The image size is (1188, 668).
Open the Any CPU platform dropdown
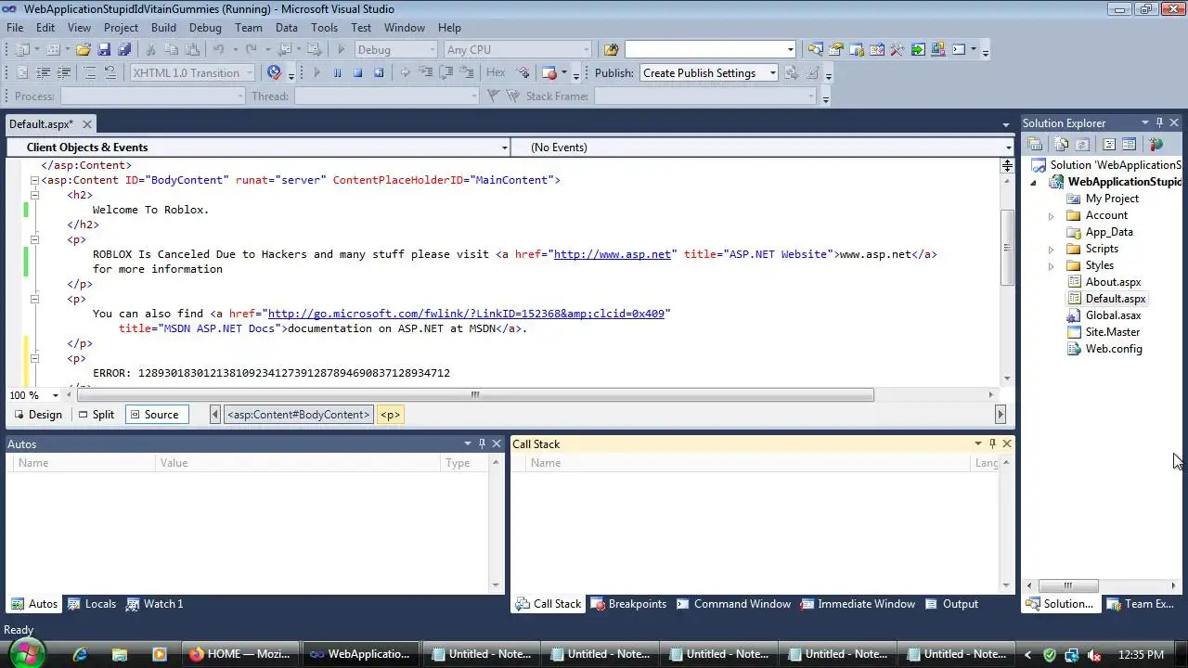[x=586, y=49]
